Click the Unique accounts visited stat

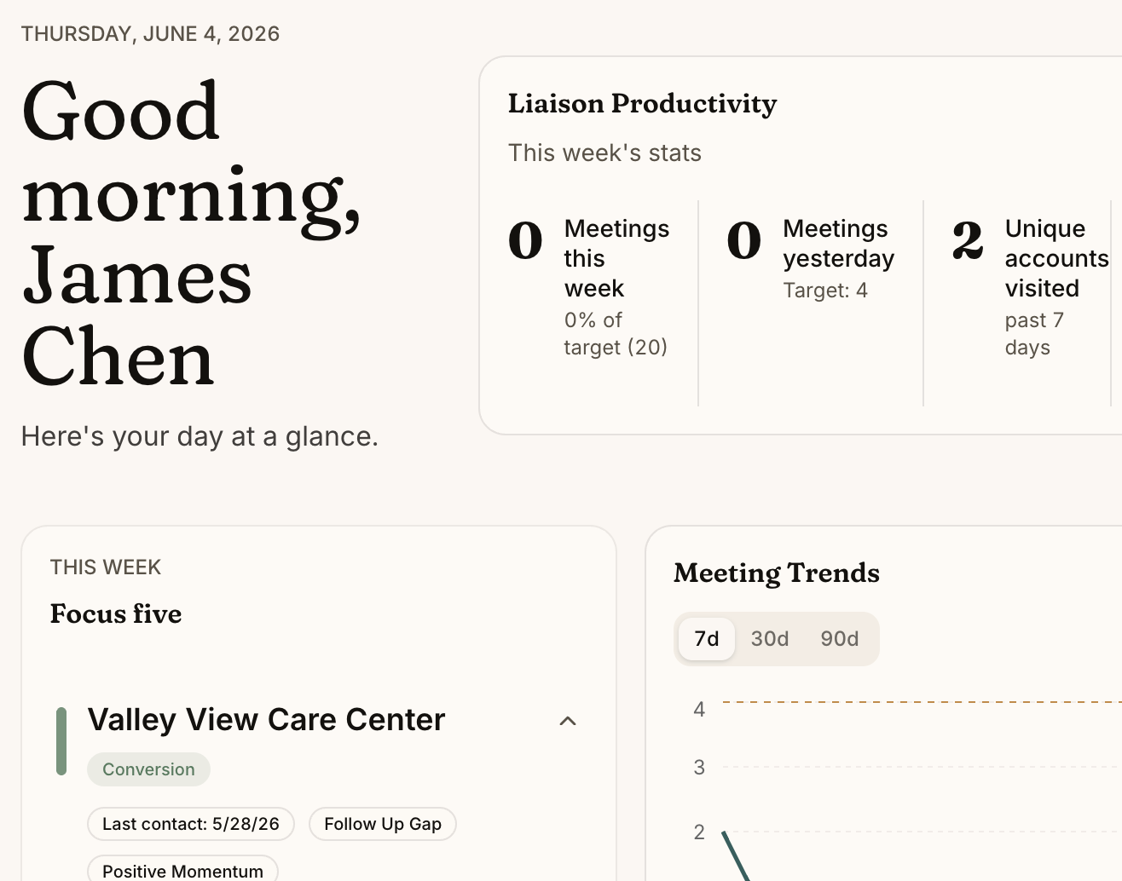tap(1030, 287)
